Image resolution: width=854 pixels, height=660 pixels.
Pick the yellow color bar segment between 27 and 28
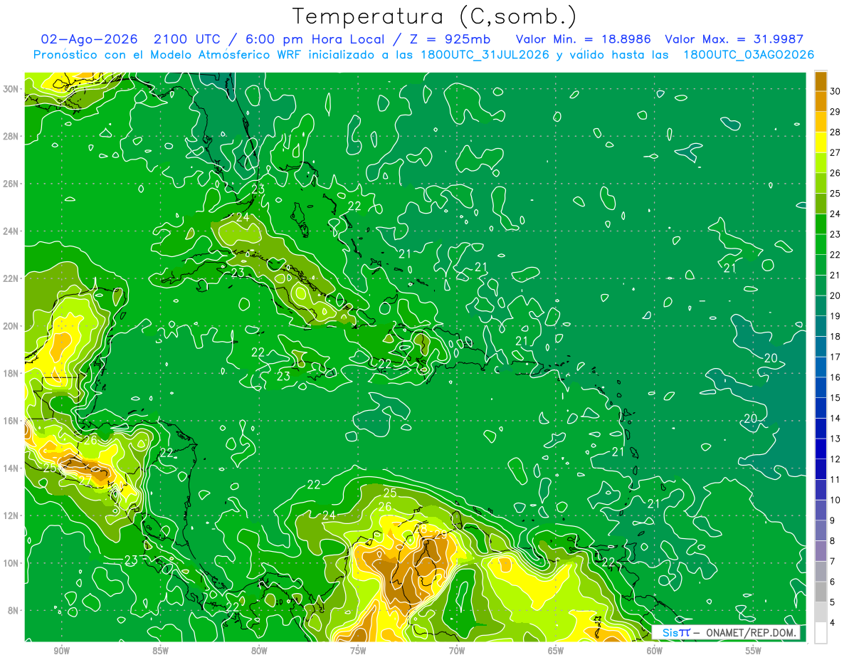coord(821,142)
